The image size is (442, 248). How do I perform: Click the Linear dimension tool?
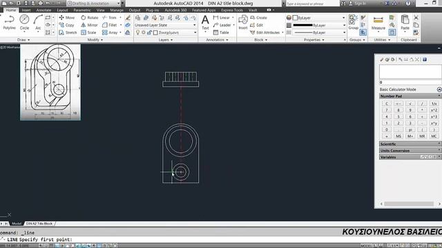pos(222,17)
